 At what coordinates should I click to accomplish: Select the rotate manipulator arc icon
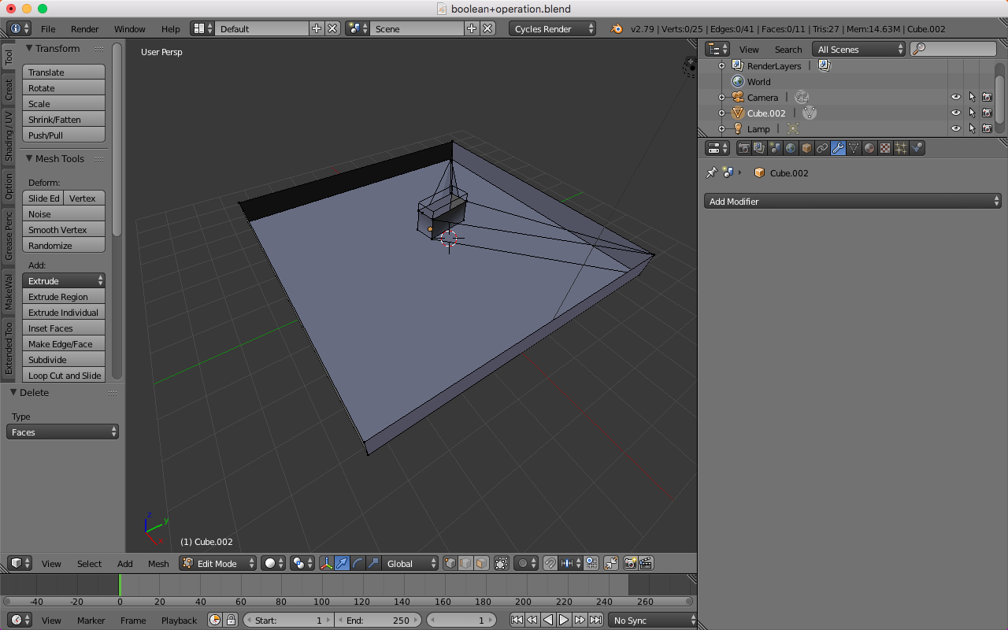click(358, 563)
